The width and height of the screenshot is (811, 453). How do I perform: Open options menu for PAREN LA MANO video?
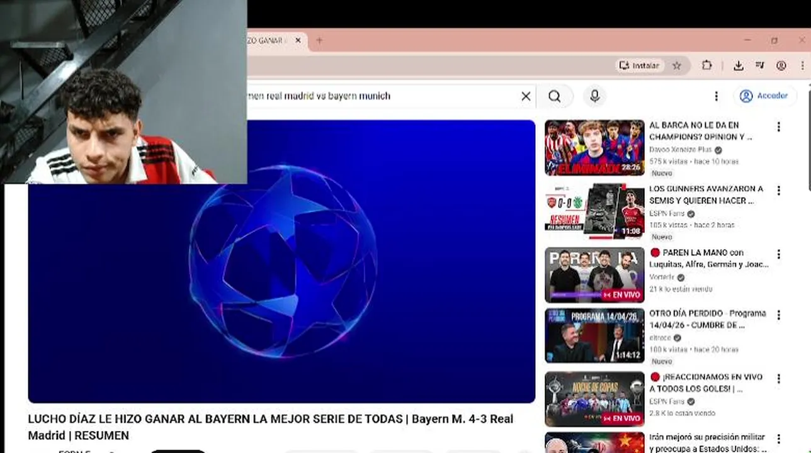coord(779,254)
